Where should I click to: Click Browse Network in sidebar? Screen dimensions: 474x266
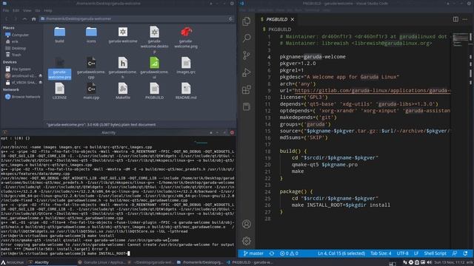23,97
